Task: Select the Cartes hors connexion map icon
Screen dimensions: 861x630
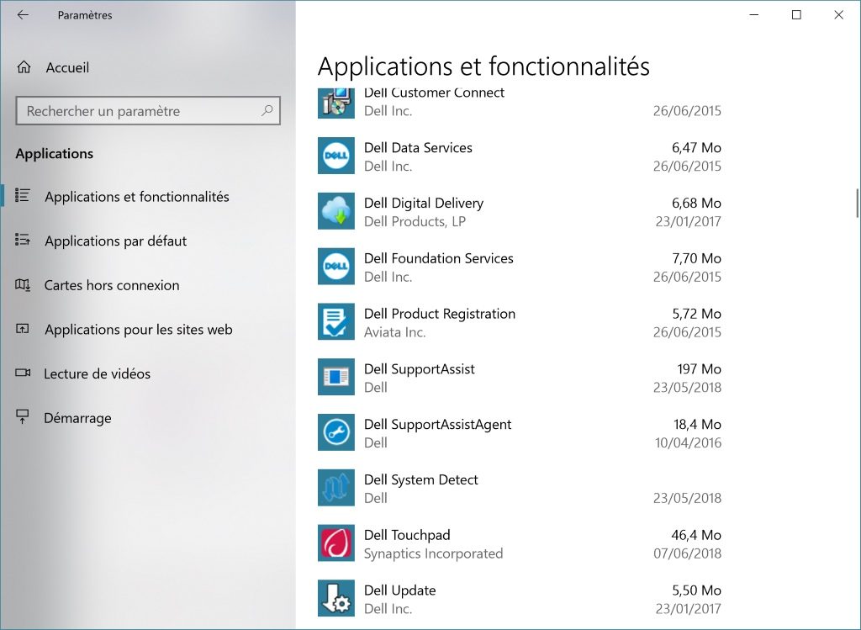Action: (x=23, y=284)
